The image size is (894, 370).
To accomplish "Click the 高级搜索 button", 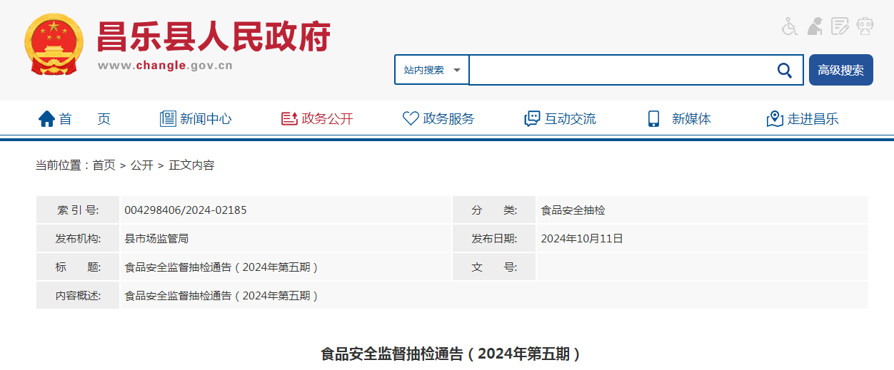I will point(840,70).
